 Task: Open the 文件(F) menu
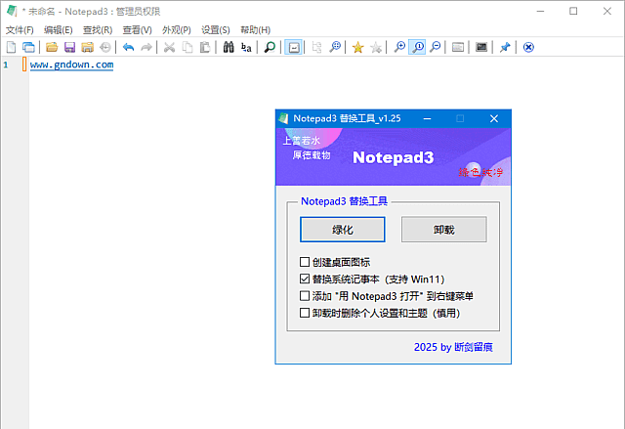(20, 30)
